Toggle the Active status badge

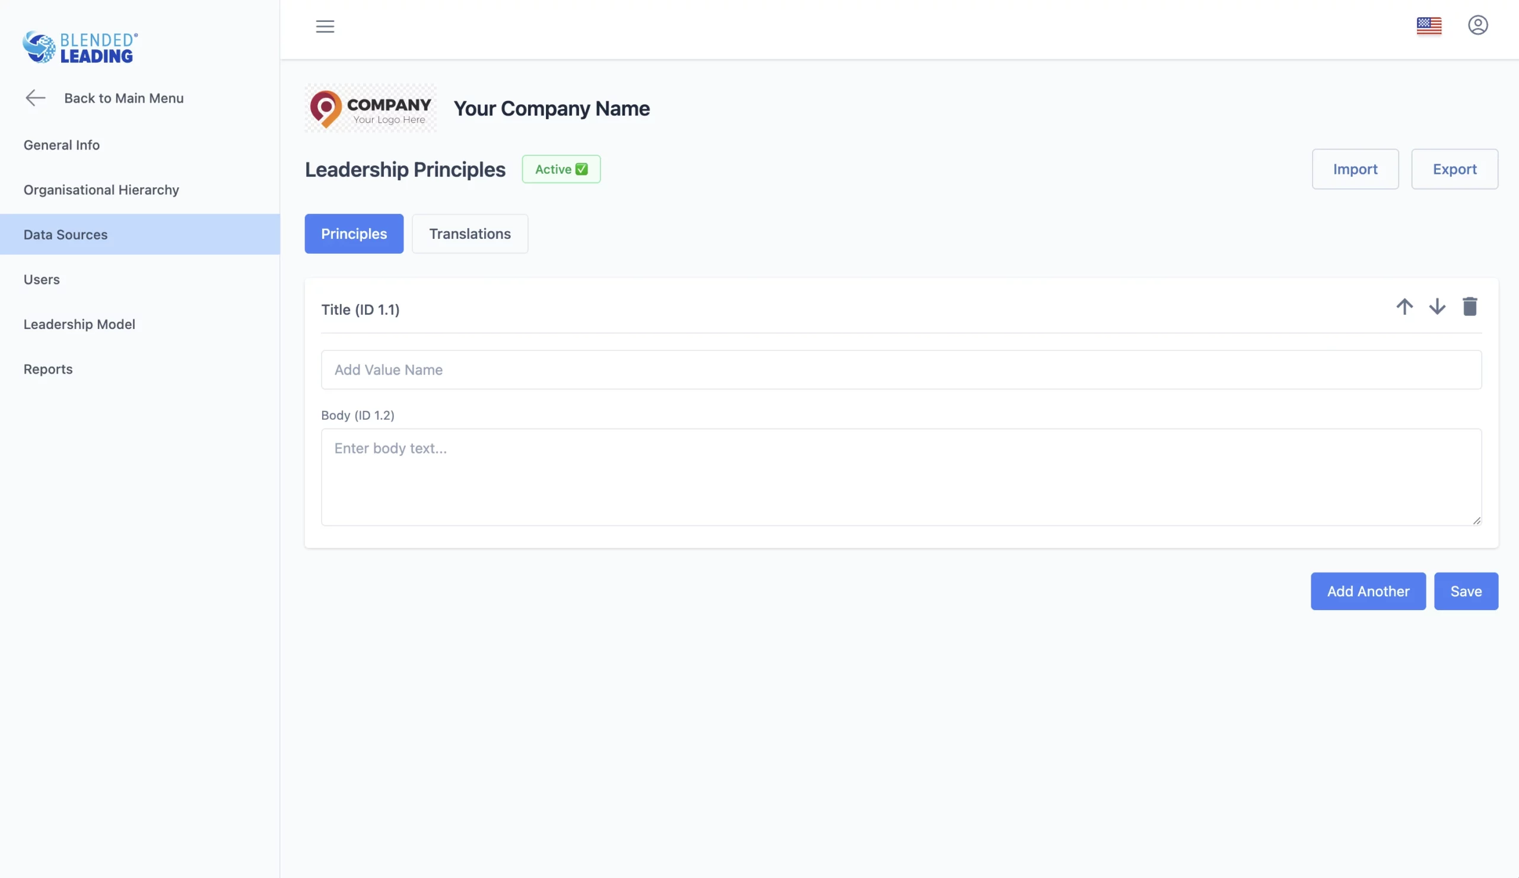click(561, 169)
